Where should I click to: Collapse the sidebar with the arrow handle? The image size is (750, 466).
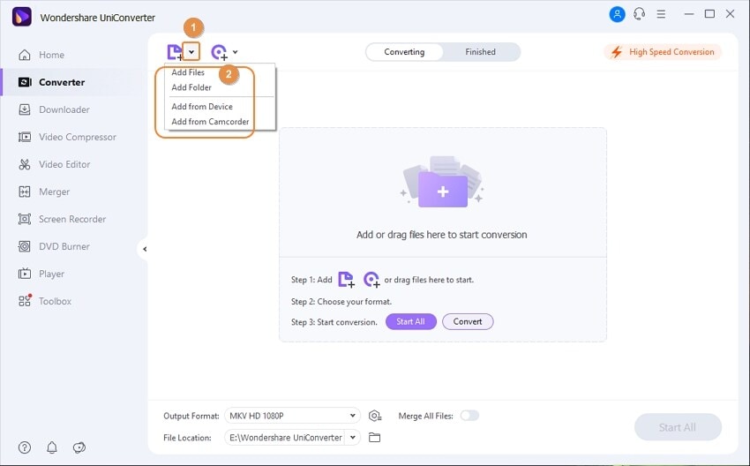point(144,249)
